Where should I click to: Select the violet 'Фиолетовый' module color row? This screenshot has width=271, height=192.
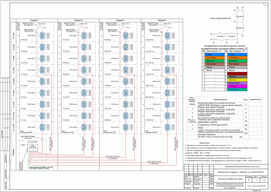pos(237,83)
